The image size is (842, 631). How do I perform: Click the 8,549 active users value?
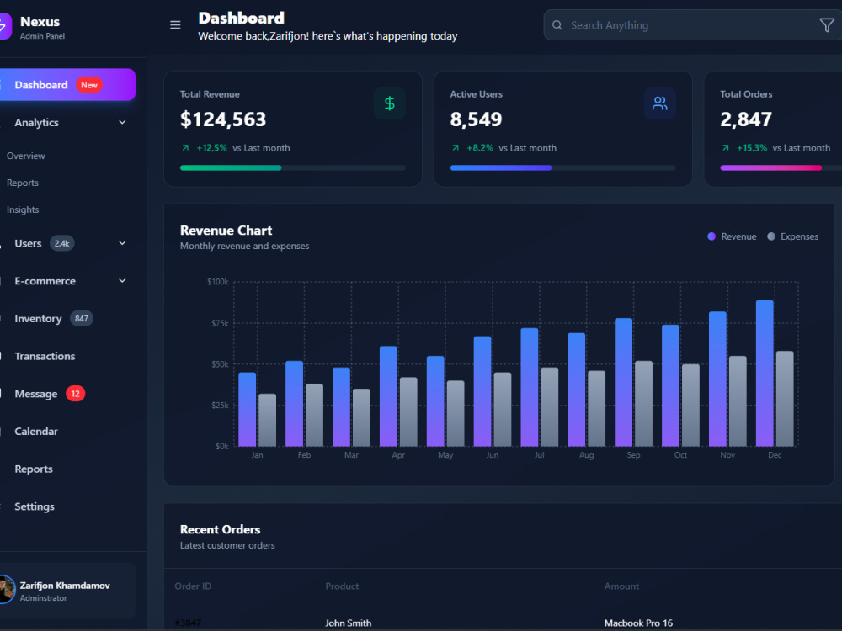click(477, 119)
